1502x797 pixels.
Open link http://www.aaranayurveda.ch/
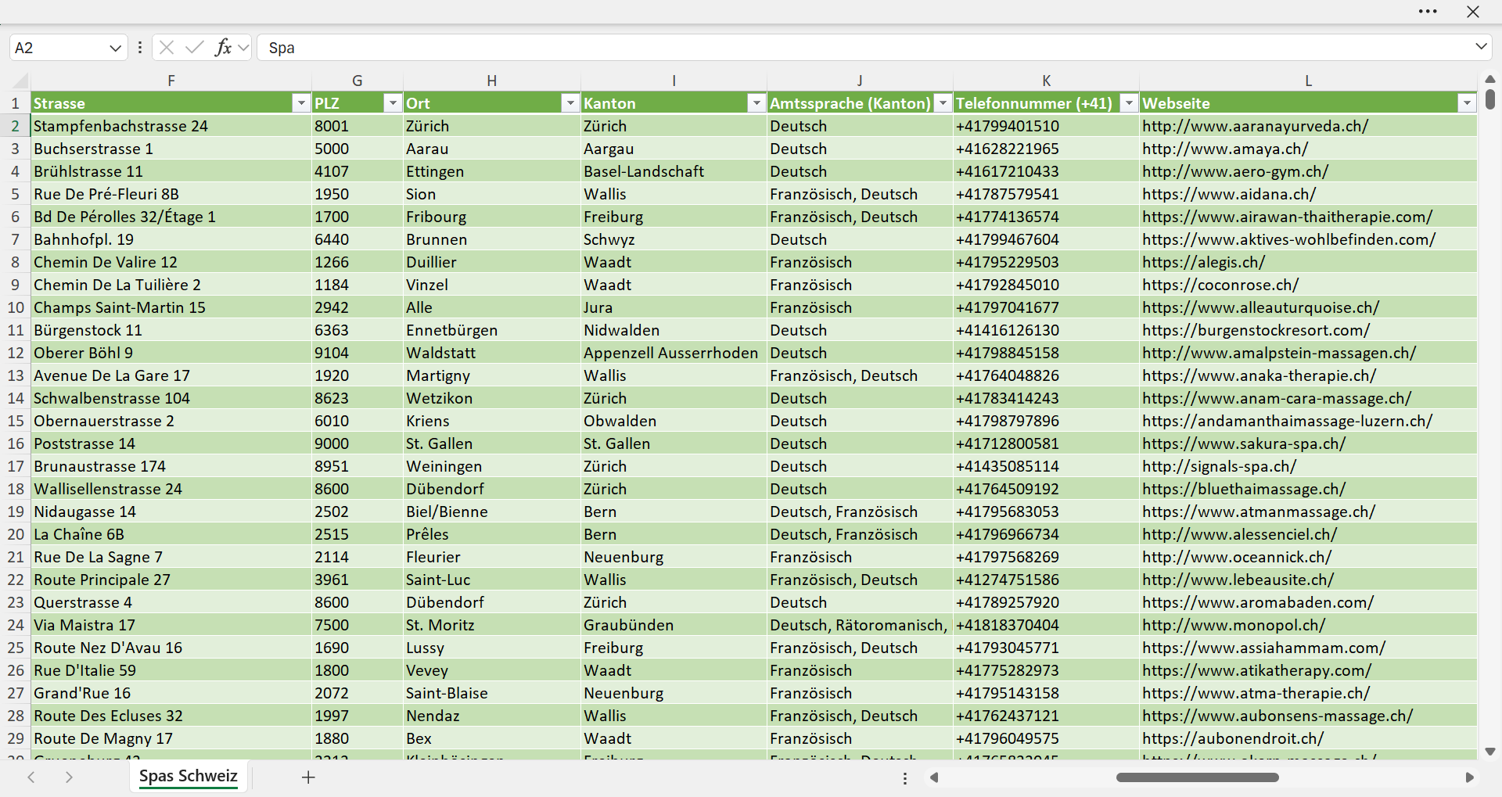(1255, 126)
